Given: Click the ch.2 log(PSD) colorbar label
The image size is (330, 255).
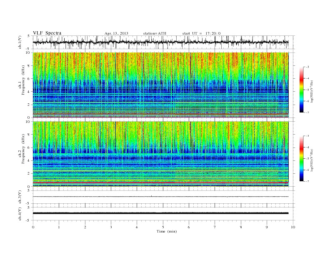Looking at the screenshot, I should click(x=312, y=160).
